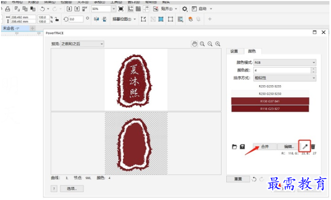Click redo arrow next to 重置 button
The image size is (331, 200).
[262, 179]
